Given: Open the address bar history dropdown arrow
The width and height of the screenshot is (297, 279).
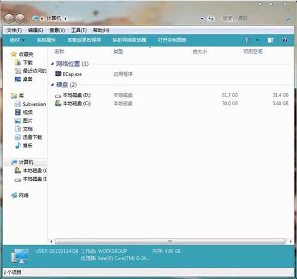Looking at the screenshot, I should [x=202, y=19].
